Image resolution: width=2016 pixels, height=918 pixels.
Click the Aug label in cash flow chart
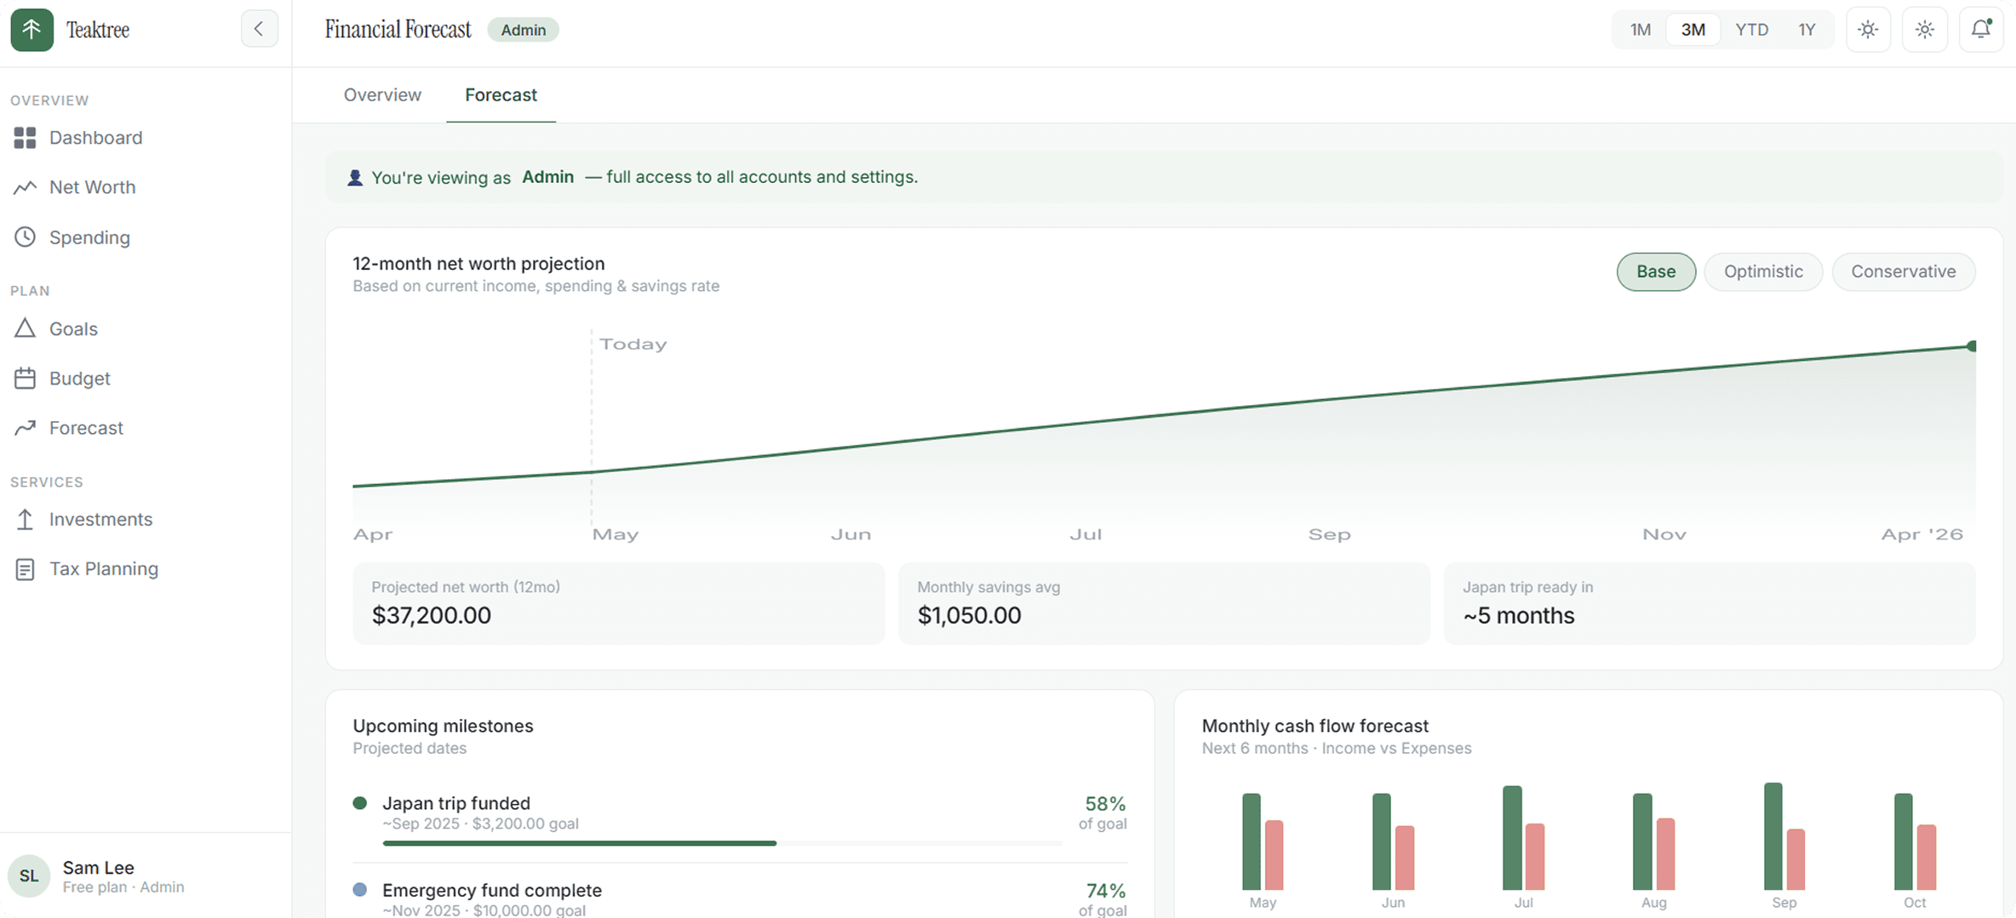coord(1653,903)
